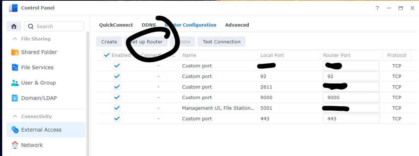Open the Advanced tab

pos(237,25)
